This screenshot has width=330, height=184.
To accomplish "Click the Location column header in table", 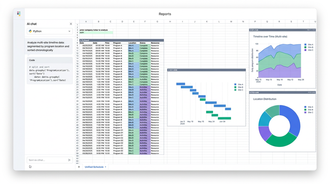I will [133, 43].
